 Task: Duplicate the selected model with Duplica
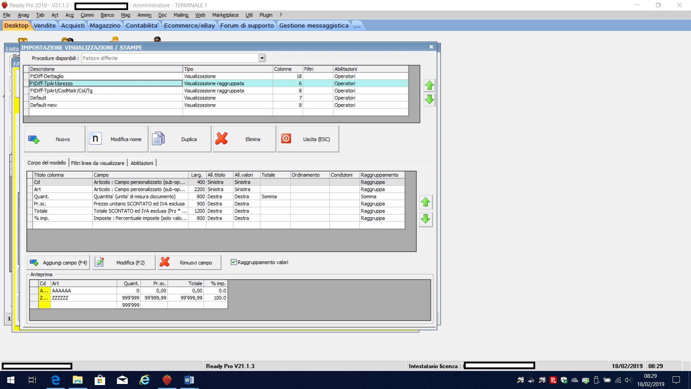click(181, 139)
